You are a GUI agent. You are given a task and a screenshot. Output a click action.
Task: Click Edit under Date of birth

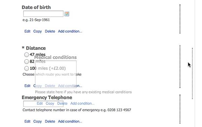27,31
